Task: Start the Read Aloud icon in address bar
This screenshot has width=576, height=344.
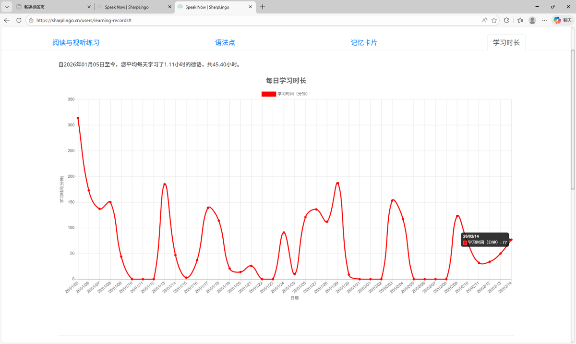Action: (x=484, y=20)
